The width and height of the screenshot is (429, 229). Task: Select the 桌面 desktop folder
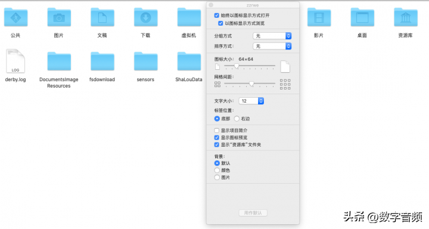pyautogui.click(x=362, y=17)
